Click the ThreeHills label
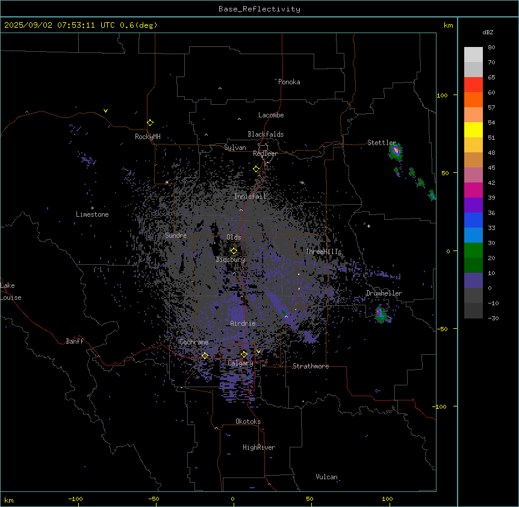The width and height of the screenshot is (519, 507). [x=323, y=252]
